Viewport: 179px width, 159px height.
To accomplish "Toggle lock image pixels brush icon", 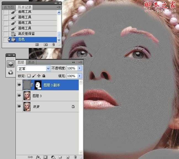I will 34,76.
